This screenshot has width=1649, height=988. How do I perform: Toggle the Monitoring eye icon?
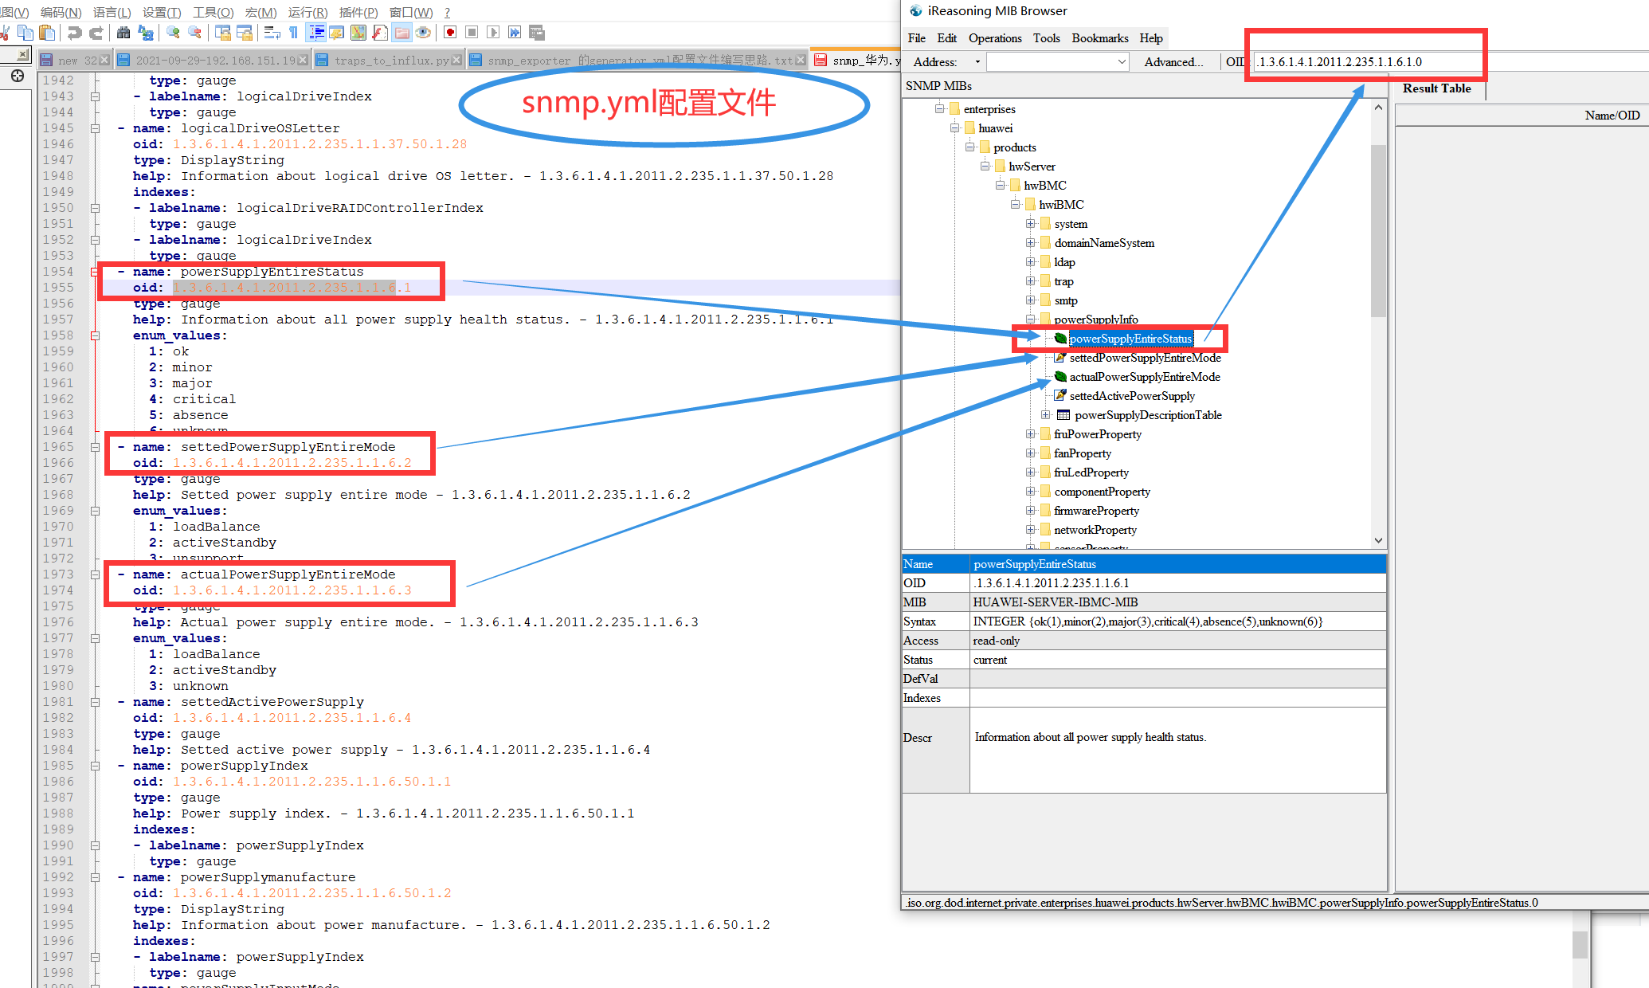pyautogui.click(x=422, y=33)
